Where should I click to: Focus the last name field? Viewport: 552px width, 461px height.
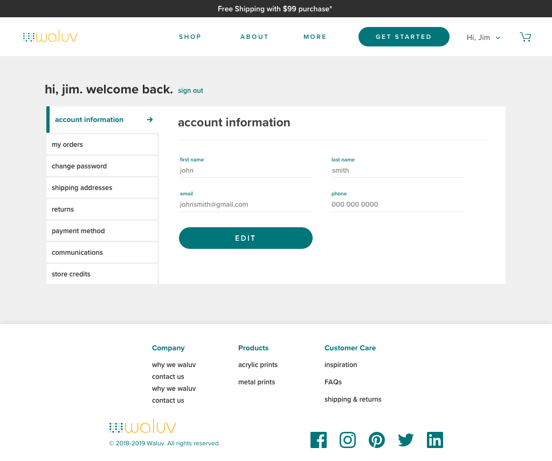pos(397,171)
